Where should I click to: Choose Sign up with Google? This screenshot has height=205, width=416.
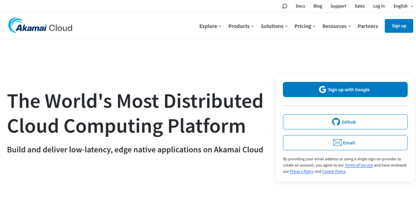click(345, 89)
